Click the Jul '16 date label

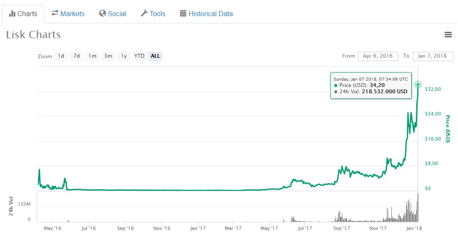coord(89,228)
